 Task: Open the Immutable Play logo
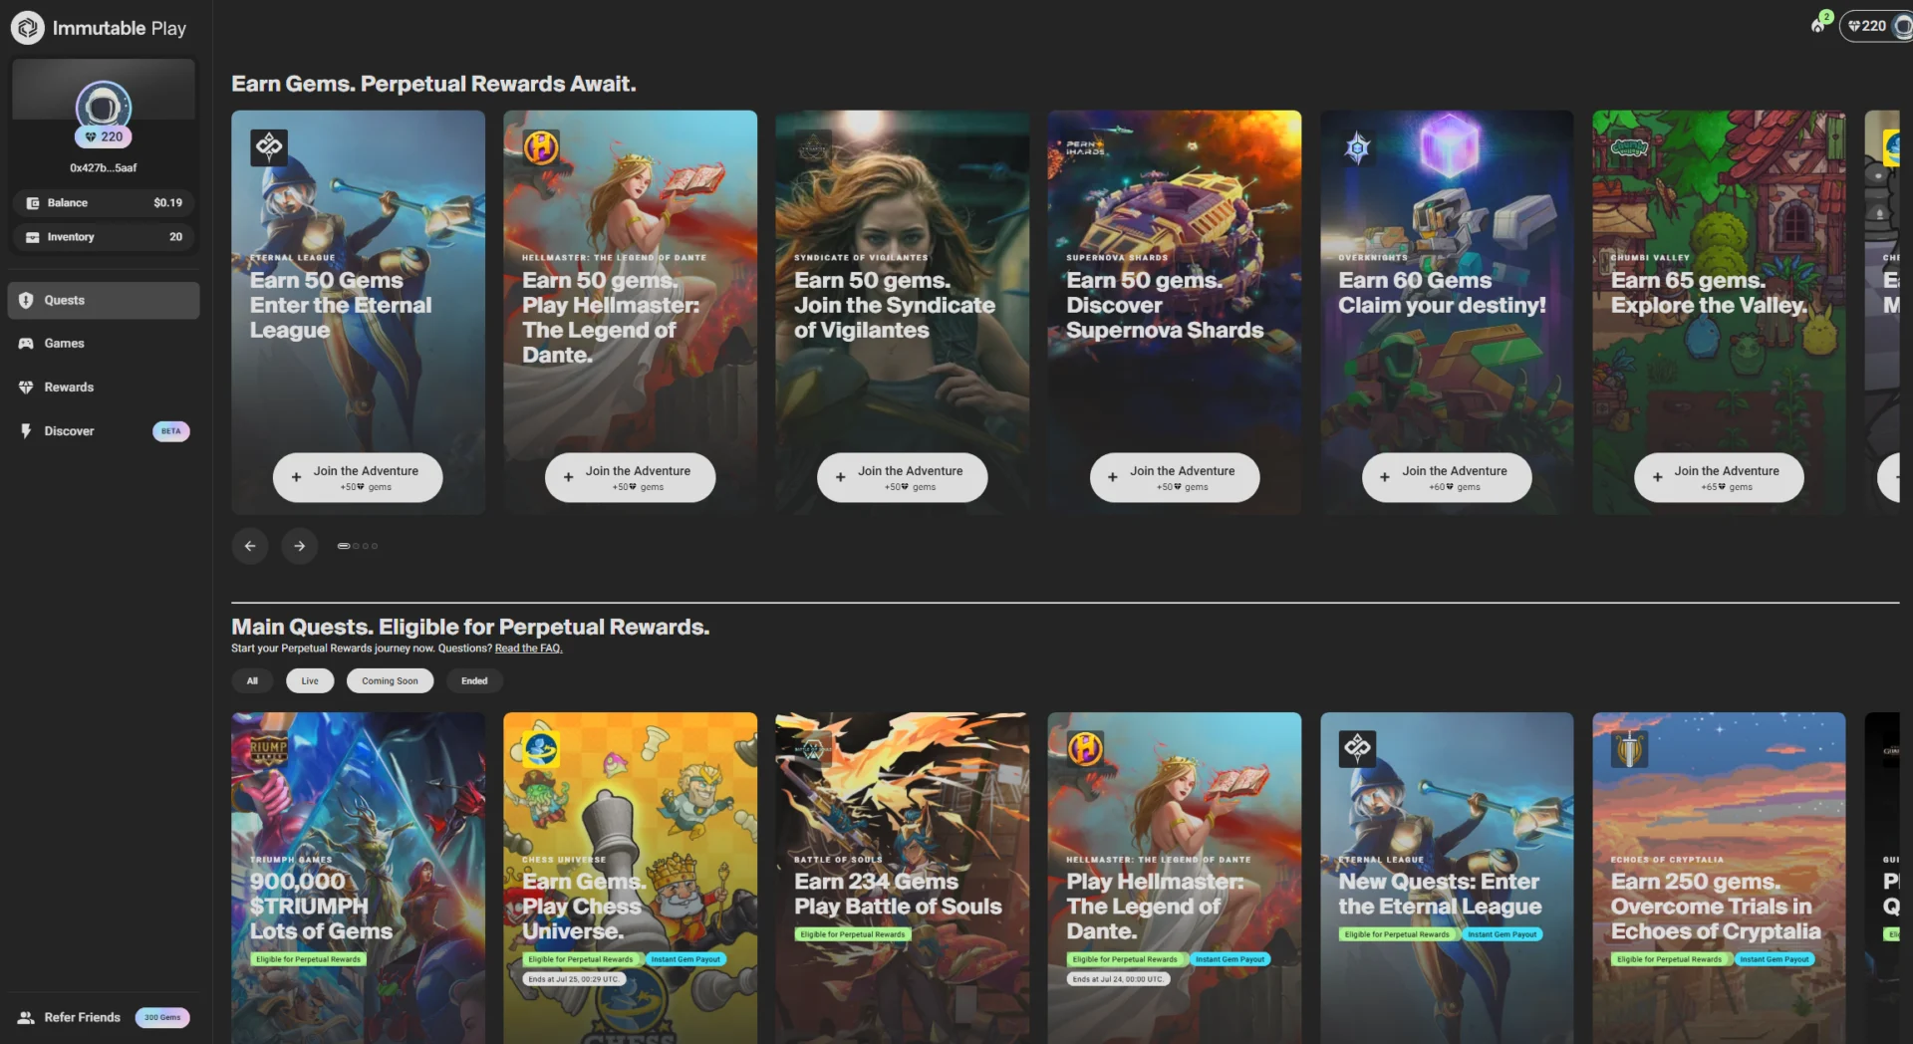(98, 28)
